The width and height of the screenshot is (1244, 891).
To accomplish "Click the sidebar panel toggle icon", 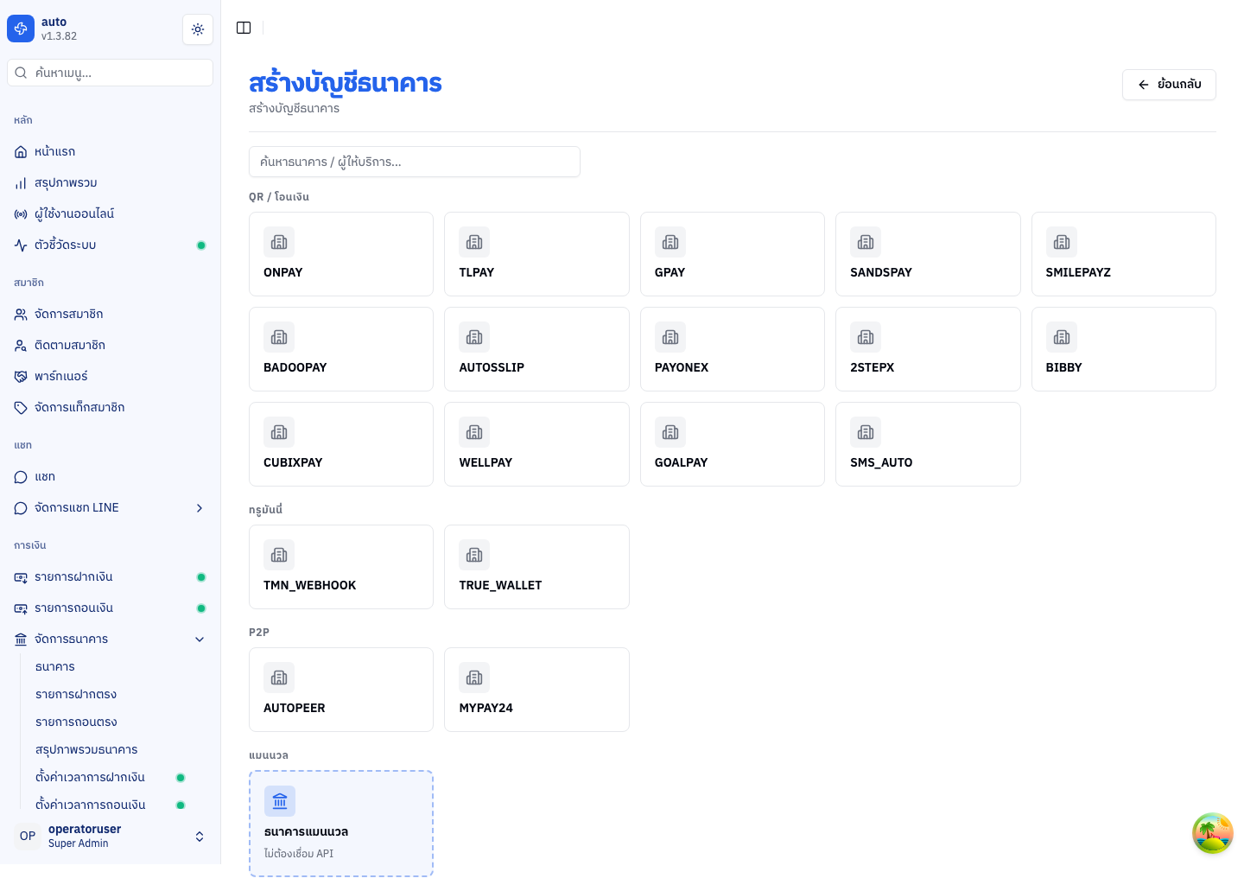I will (244, 28).
